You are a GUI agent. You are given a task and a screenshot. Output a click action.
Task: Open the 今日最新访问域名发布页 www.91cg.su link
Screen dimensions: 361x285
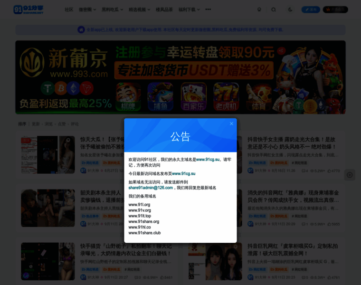(x=183, y=173)
